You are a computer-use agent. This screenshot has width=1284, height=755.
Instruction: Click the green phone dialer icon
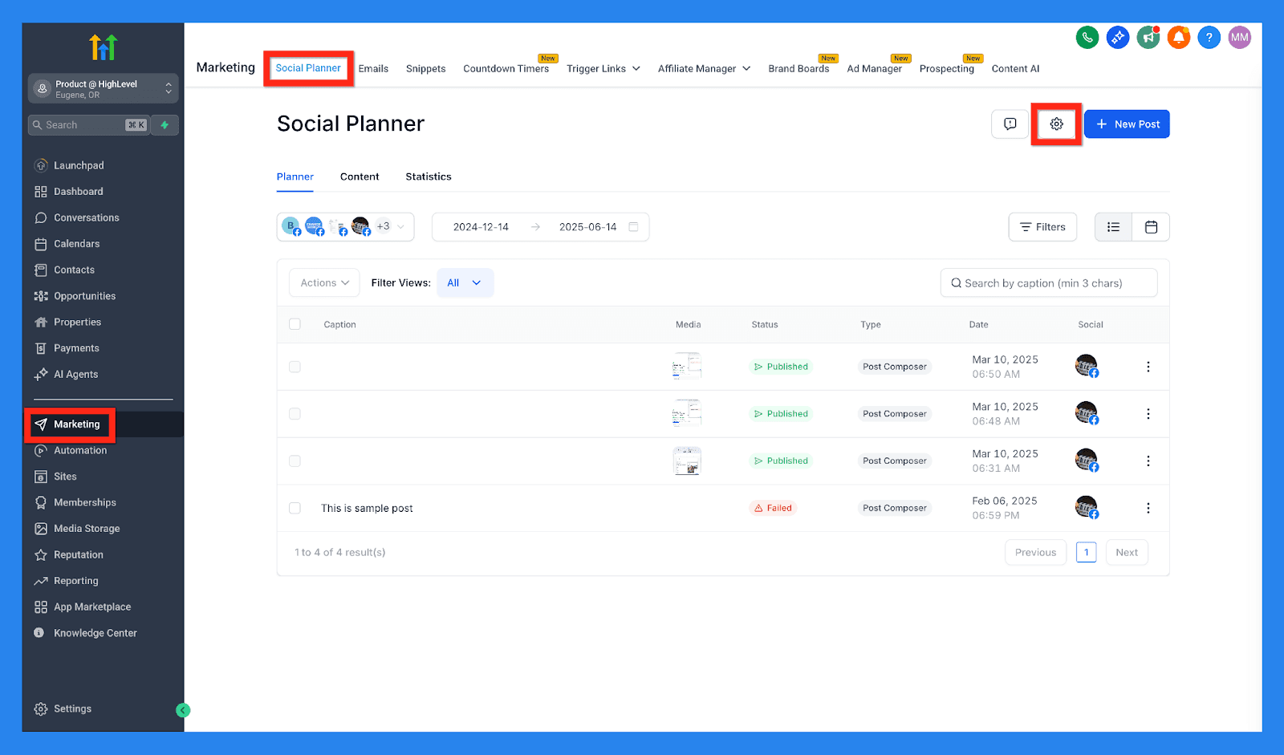tap(1087, 37)
